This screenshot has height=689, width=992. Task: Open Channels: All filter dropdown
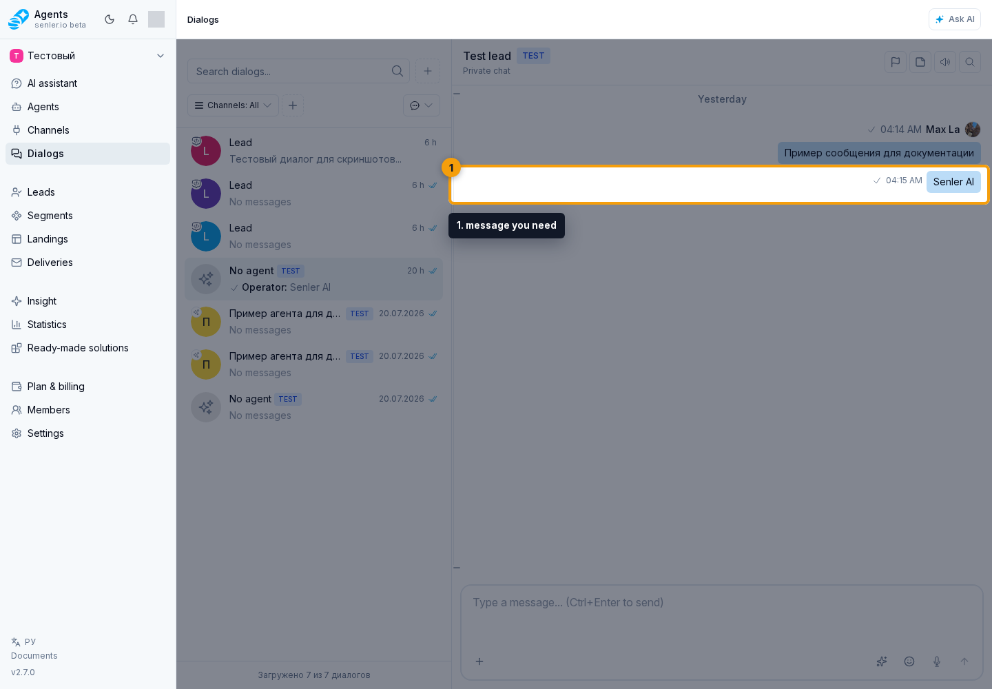point(233,105)
